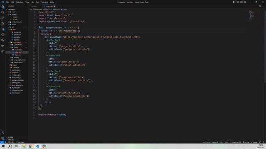Change CRLF end of line sequence
Viewport: 266px width, 149px height.
tap(227, 142)
